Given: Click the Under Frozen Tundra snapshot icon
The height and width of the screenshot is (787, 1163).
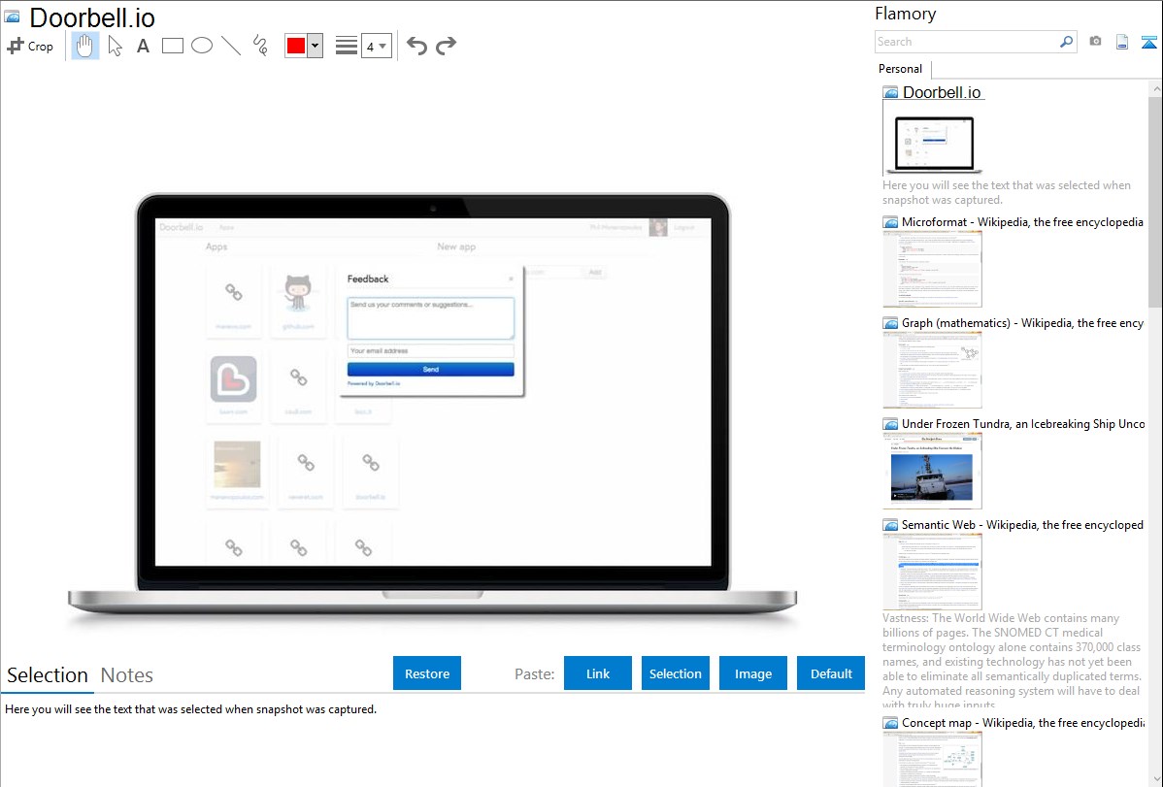Looking at the screenshot, I should [891, 424].
